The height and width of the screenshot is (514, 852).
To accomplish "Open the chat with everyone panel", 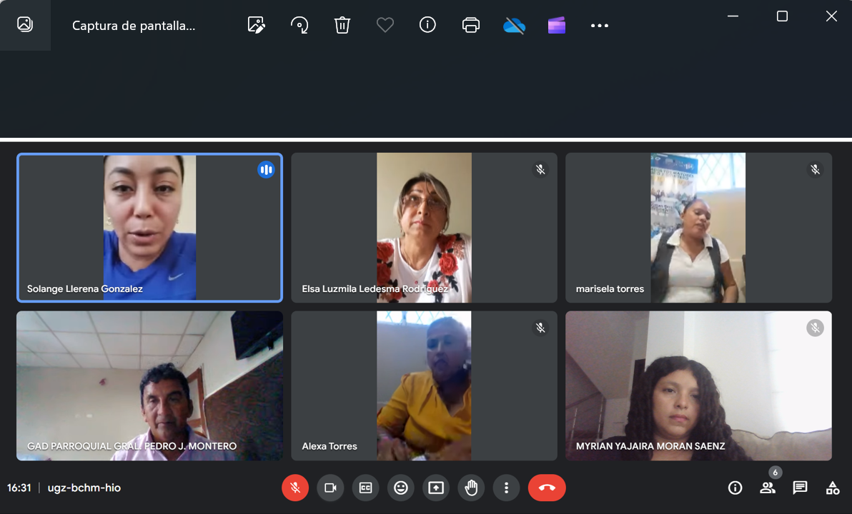I will [x=800, y=488].
